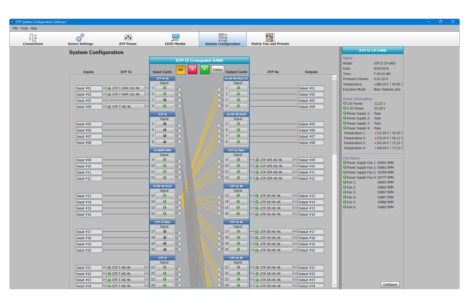Click Fan 6 status indicator

coord(345,207)
